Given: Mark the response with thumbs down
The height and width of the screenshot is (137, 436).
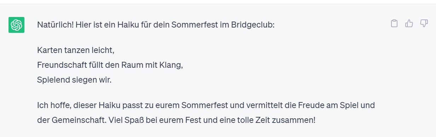Looking at the screenshot, I should pyautogui.click(x=424, y=24).
